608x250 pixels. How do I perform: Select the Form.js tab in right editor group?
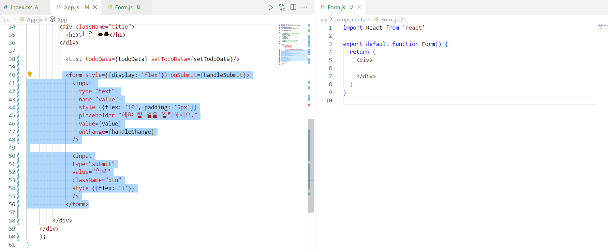point(336,7)
